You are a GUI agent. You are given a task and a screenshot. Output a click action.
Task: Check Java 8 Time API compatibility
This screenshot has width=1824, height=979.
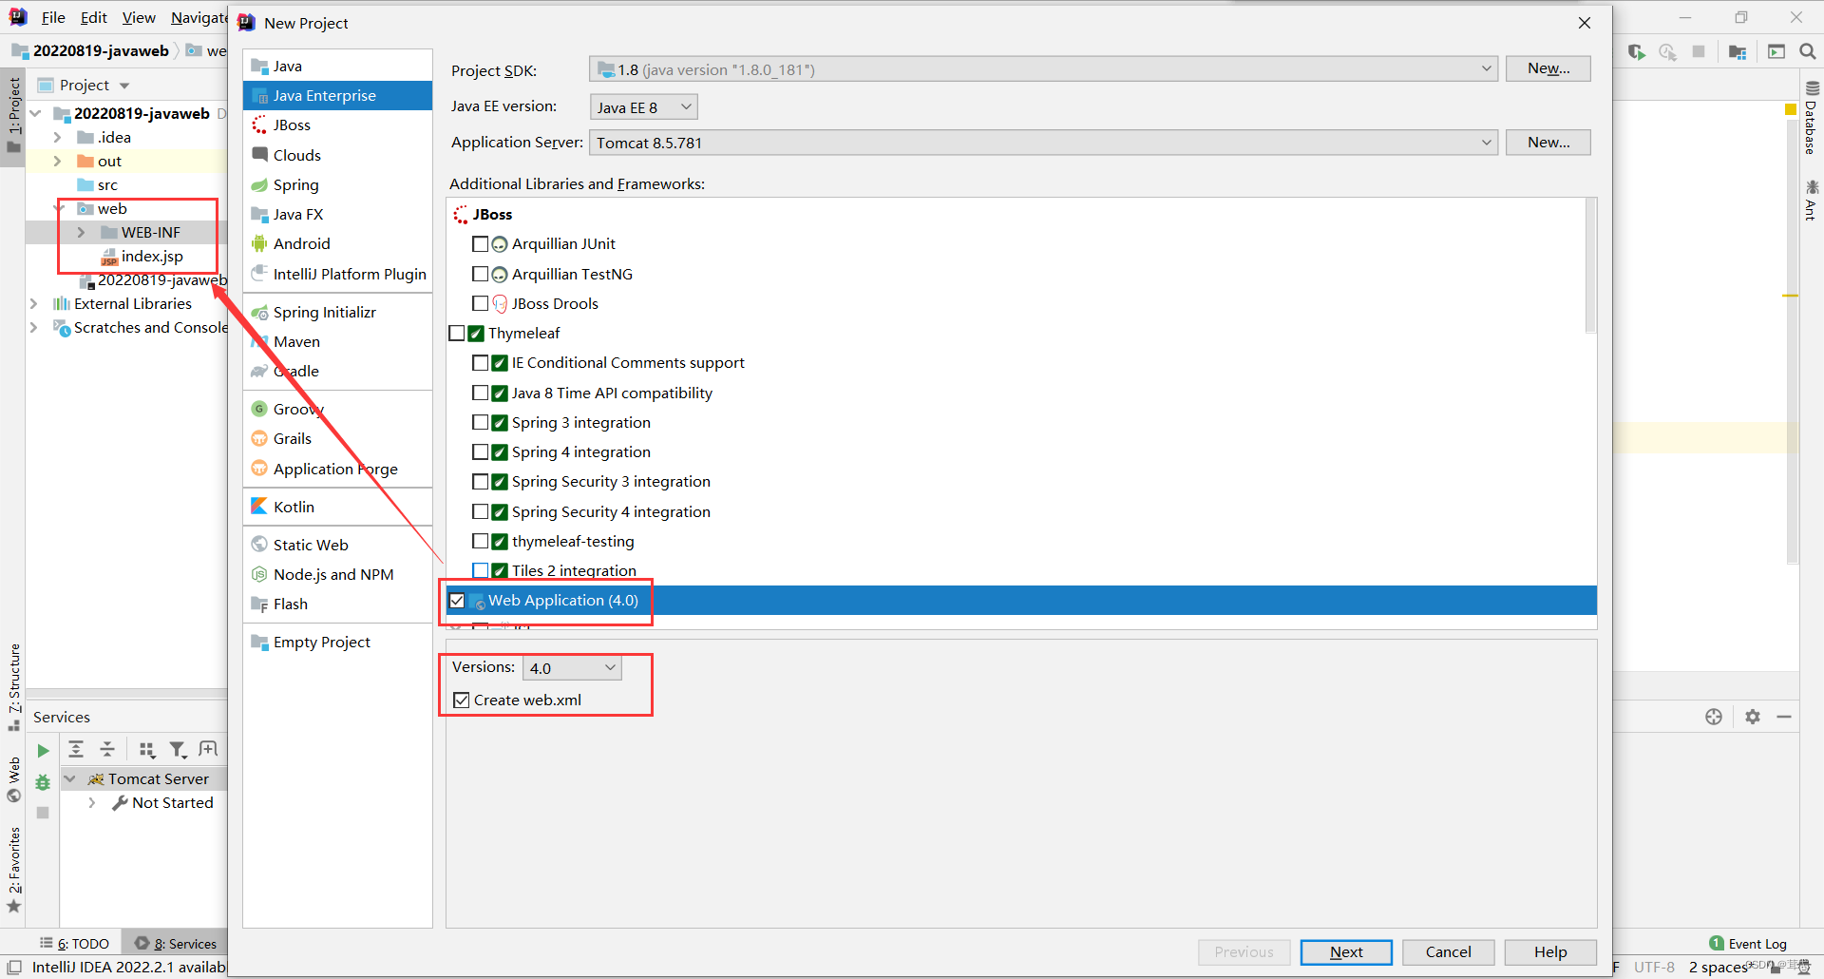click(480, 393)
